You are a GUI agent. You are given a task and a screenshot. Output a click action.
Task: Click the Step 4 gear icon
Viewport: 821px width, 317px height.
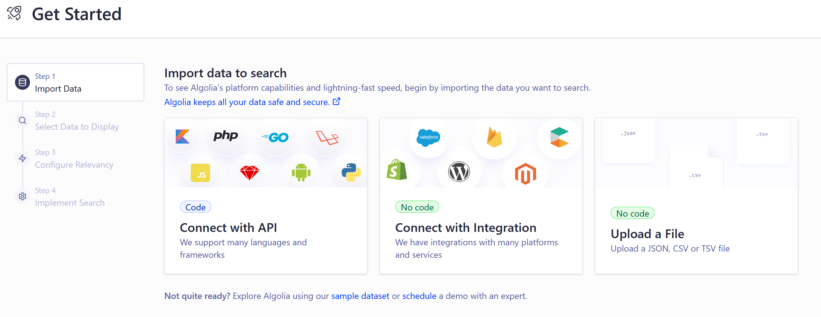click(22, 196)
